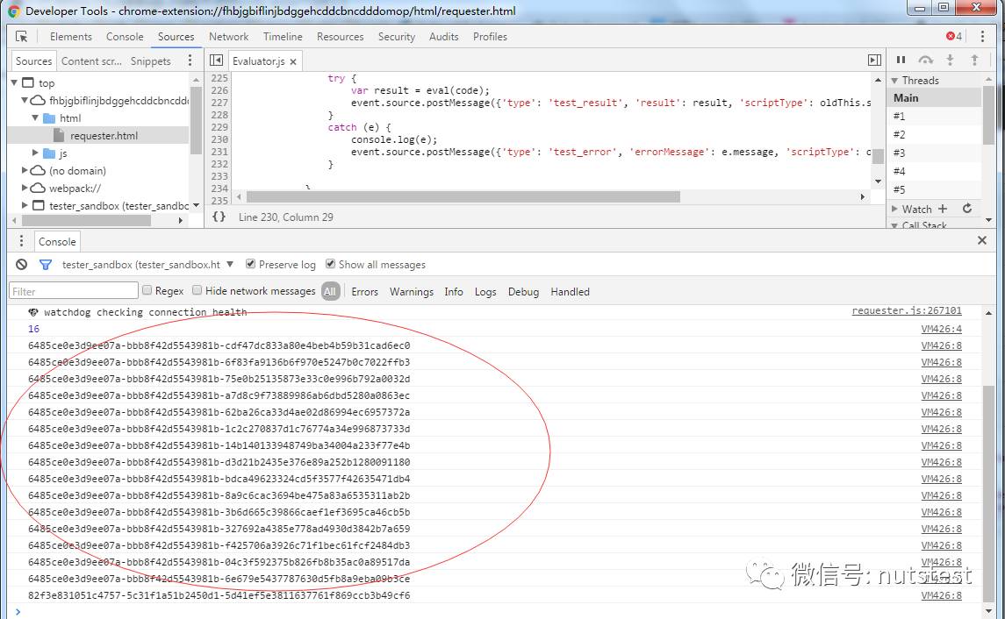Refresh the watch expressions
The height and width of the screenshot is (619, 1005).
(x=967, y=209)
